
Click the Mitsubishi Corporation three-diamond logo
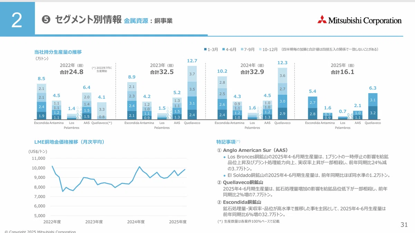tap(322, 19)
